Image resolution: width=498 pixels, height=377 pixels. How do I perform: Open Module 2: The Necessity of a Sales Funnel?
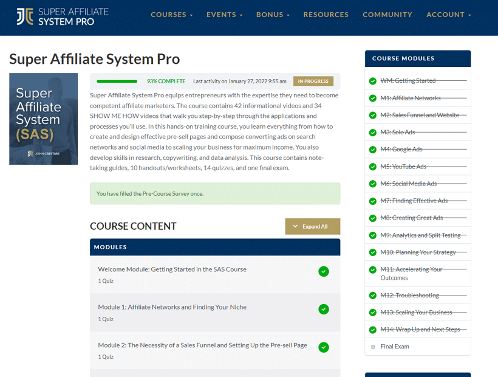pos(203,345)
